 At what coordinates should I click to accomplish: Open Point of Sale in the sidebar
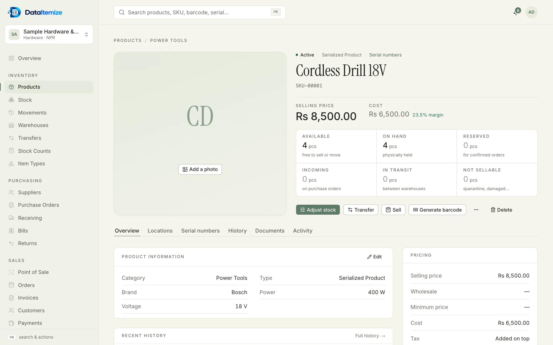coord(49,272)
